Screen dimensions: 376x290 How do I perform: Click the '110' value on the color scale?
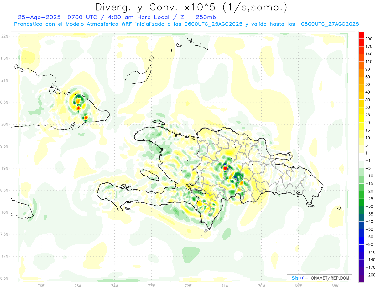369,62
